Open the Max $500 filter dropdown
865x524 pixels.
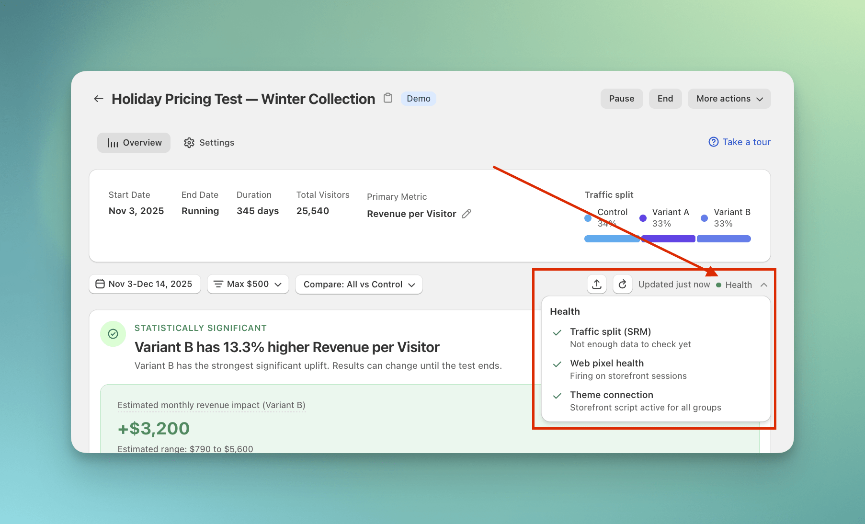coord(248,284)
